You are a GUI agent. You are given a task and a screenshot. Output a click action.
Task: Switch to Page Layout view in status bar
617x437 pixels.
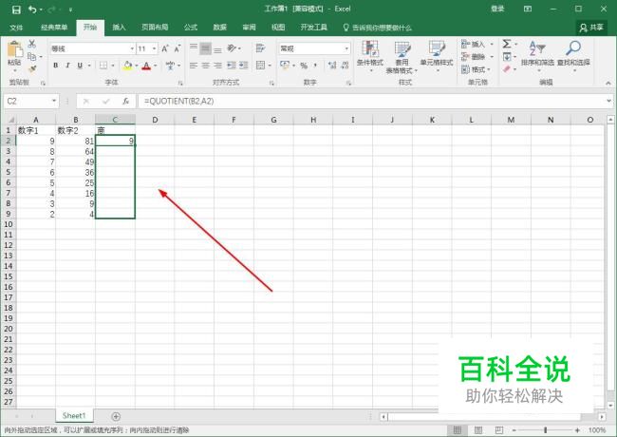pos(478,430)
